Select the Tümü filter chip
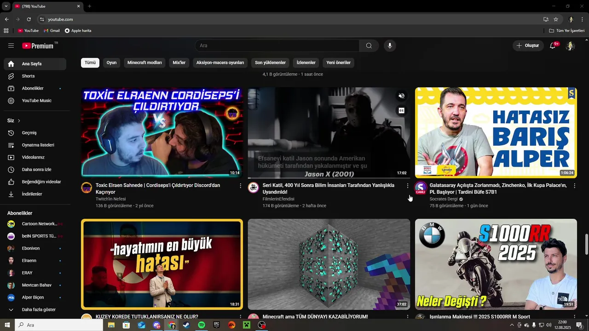This screenshot has height=331, width=589. [90, 63]
